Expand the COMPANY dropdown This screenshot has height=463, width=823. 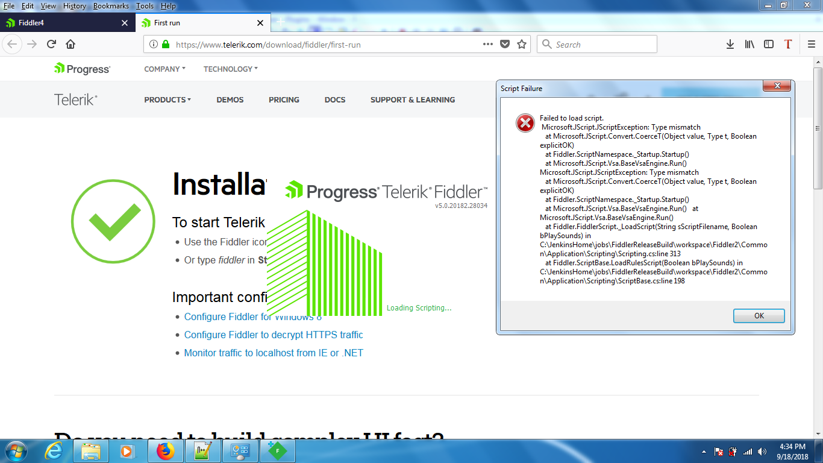pos(164,69)
